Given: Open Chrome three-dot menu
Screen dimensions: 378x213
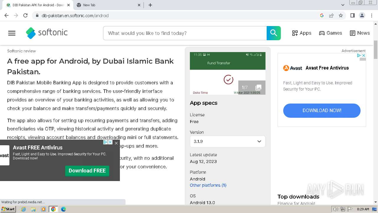Looking at the screenshot, I should point(372,15).
